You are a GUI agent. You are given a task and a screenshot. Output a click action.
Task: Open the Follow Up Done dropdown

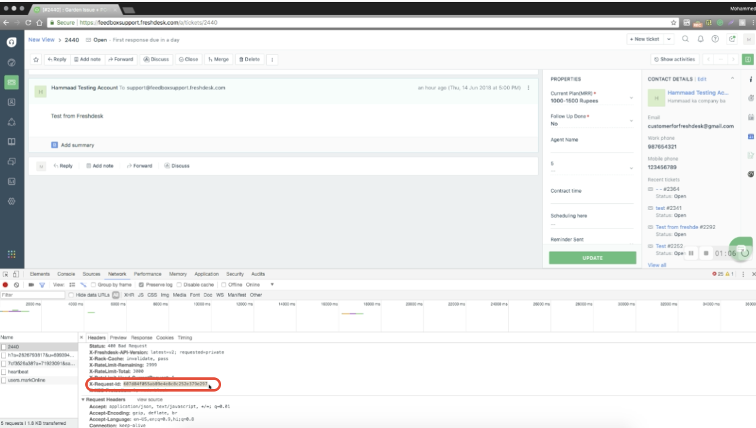click(x=592, y=120)
